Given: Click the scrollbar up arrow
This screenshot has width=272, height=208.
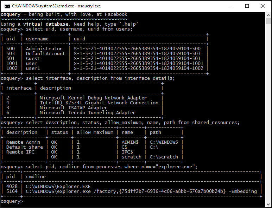Looking at the screenshot, I should [268, 15].
